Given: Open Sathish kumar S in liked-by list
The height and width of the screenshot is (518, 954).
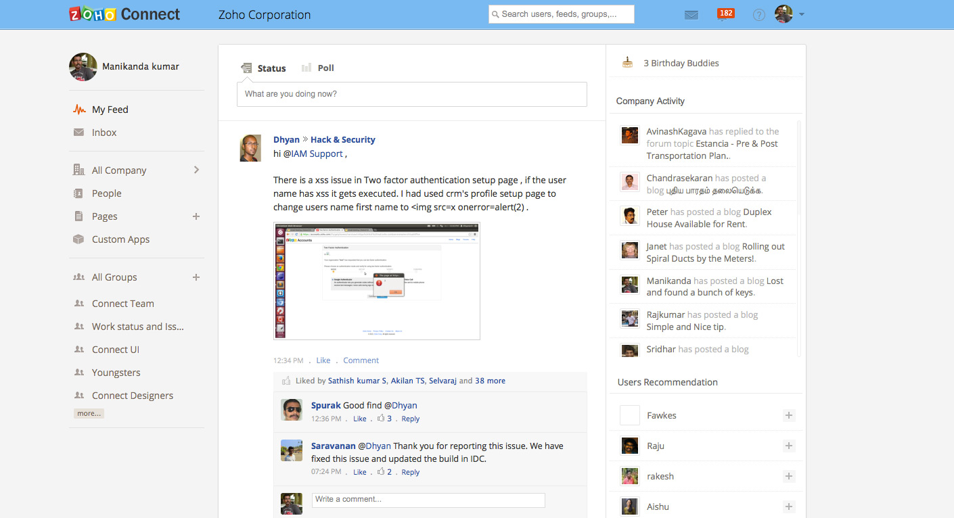Looking at the screenshot, I should pyautogui.click(x=357, y=381).
